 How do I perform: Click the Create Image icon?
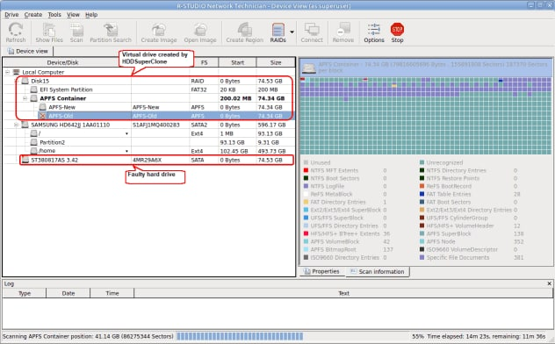click(159, 32)
